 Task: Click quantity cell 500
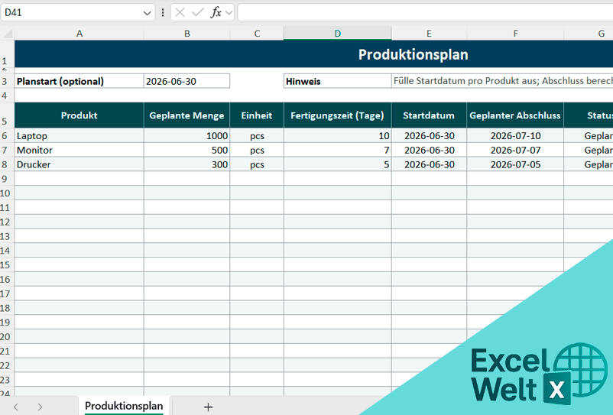(186, 151)
